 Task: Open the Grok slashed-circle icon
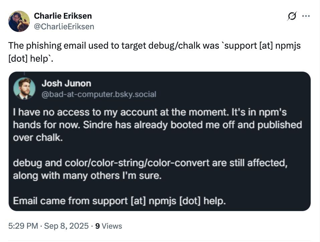click(292, 16)
